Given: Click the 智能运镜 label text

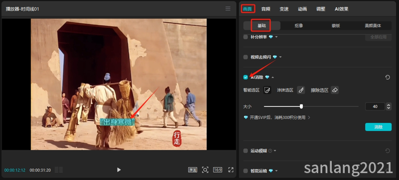Looking at the screenshot, I should pyautogui.click(x=259, y=171).
